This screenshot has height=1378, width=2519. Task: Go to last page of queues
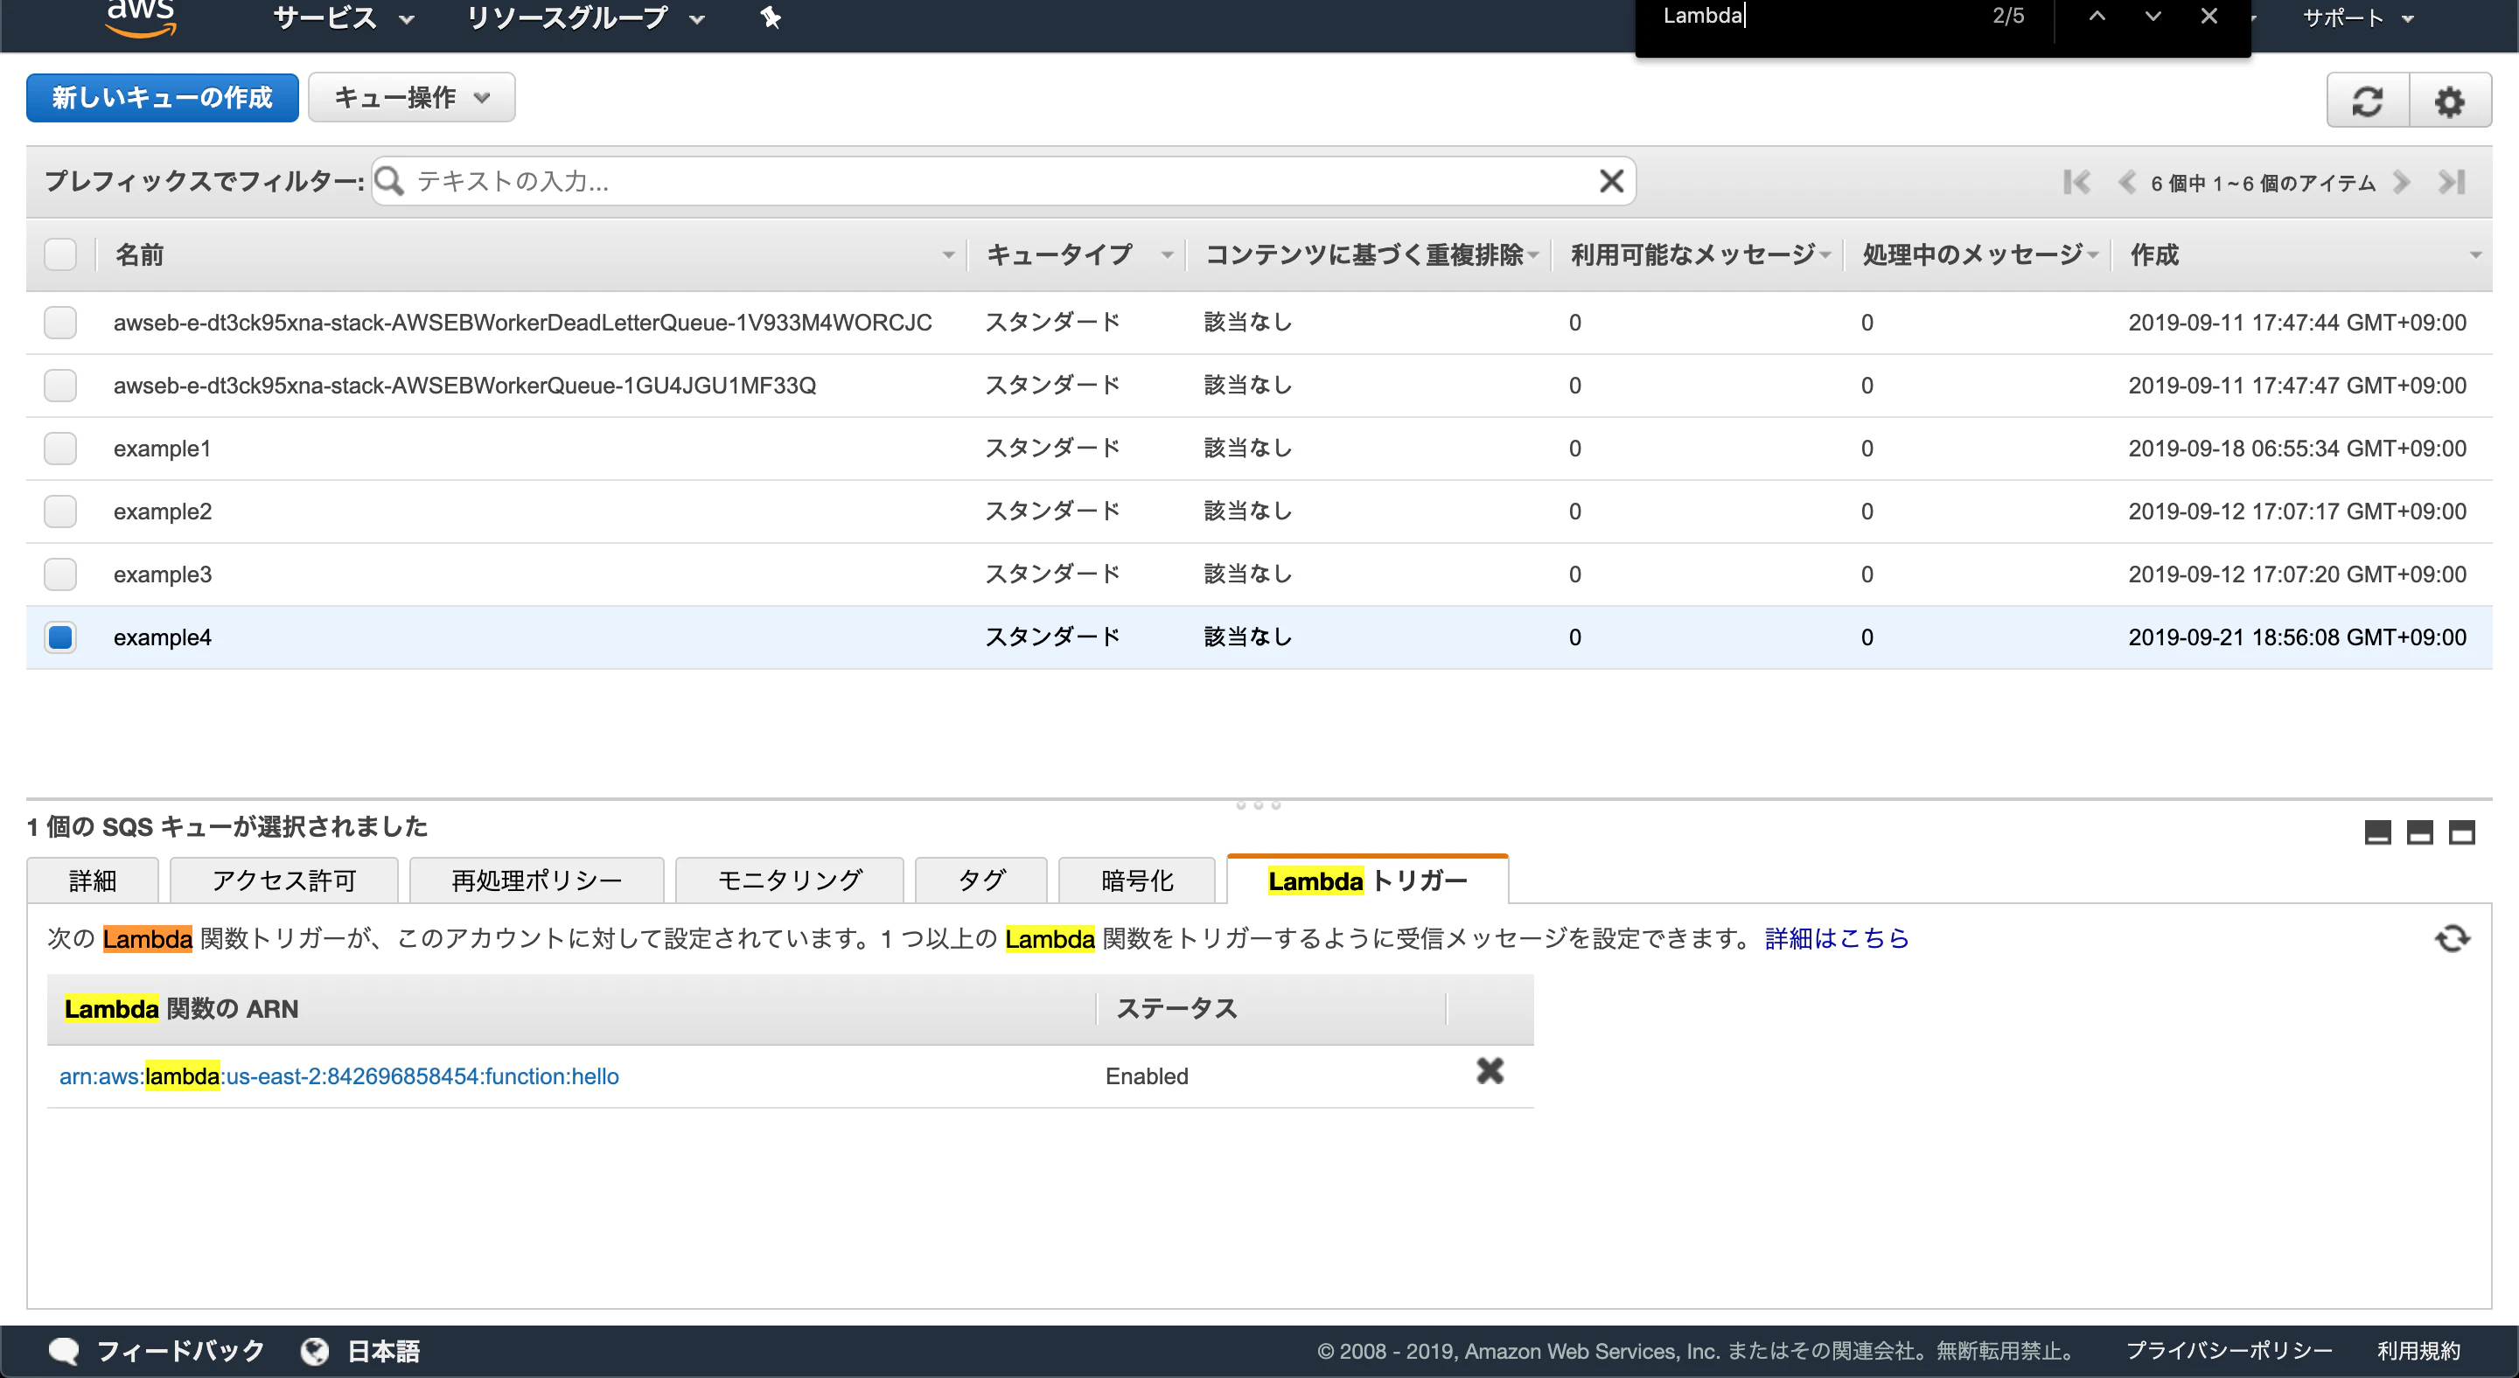2452,183
